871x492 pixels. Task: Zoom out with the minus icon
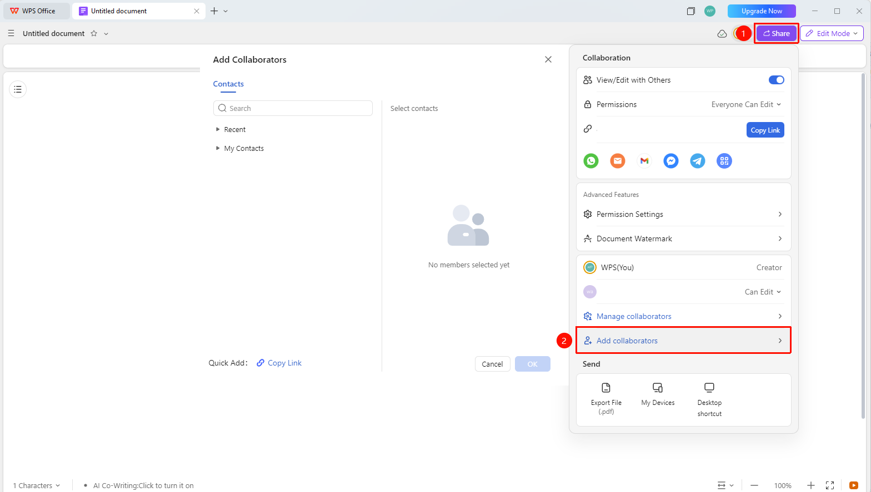(x=754, y=485)
